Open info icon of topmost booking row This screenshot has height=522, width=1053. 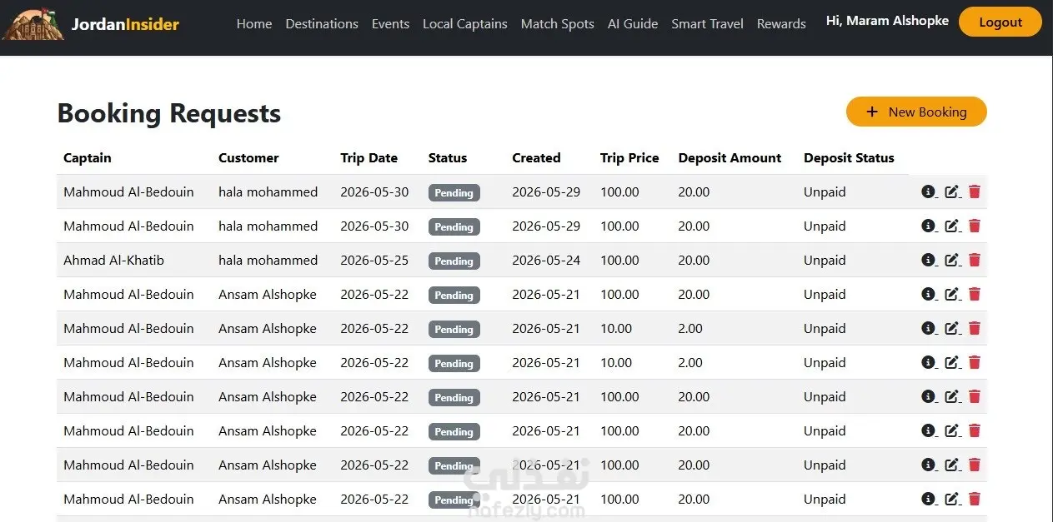[x=928, y=191]
